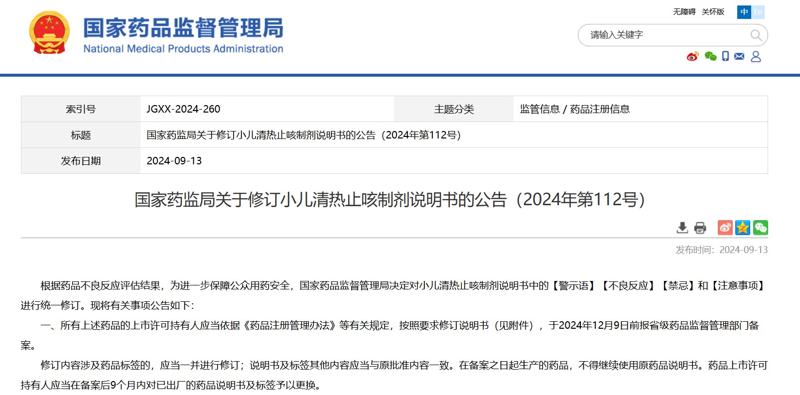Open the header Weibo icon

[x=692, y=57]
